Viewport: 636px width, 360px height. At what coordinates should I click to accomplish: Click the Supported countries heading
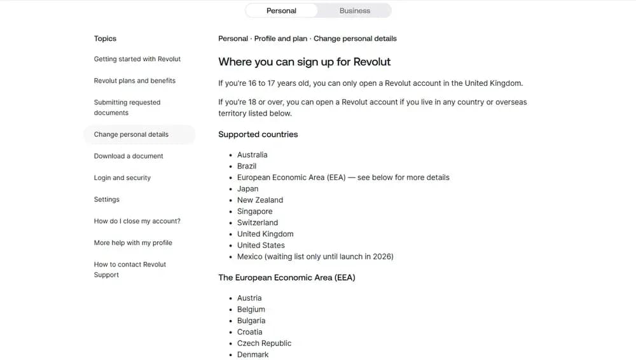click(x=258, y=135)
